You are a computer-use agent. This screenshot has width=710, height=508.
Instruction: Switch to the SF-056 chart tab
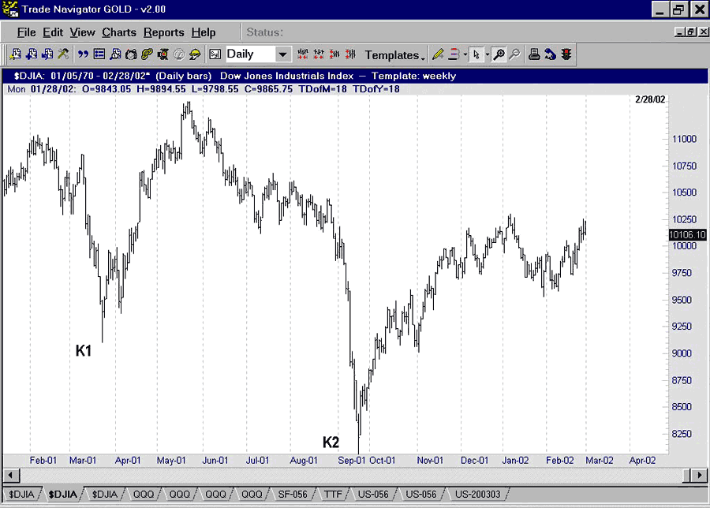click(294, 495)
